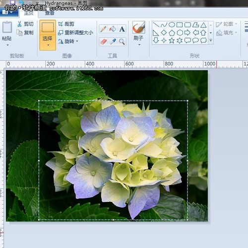This screenshot has height=248, width=248.
Task: Select the Four-point star shape
Action: pos(164,41)
